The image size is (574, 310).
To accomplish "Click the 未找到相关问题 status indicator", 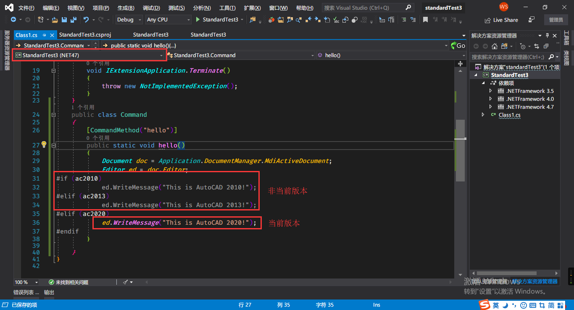I will [68, 282].
